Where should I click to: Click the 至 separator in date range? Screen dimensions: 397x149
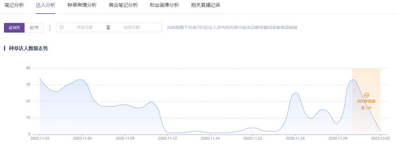coord(108,27)
